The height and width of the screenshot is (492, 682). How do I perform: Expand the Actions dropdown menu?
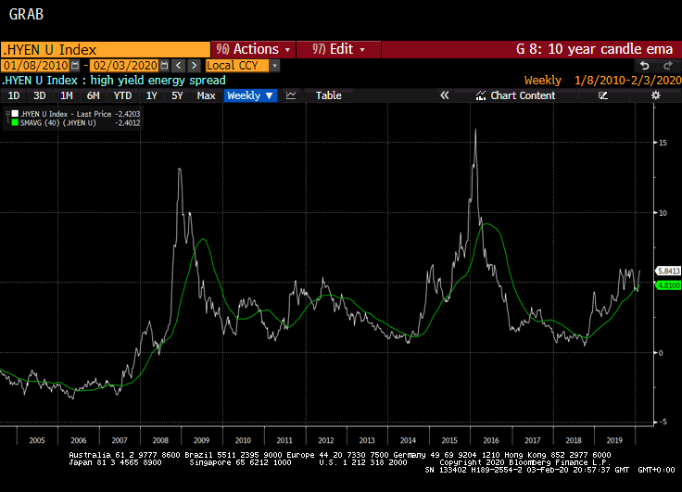tap(253, 49)
